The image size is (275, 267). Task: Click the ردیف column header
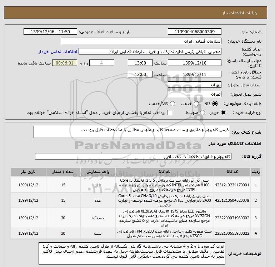pos(256,172)
